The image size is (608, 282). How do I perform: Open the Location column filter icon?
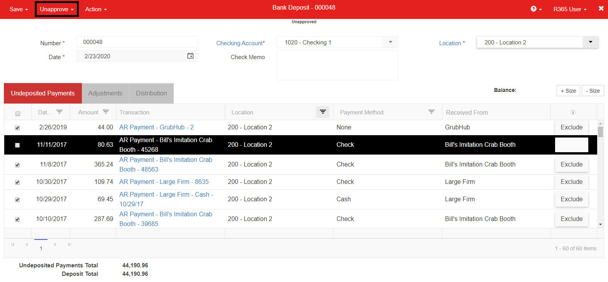coord(323,112)
